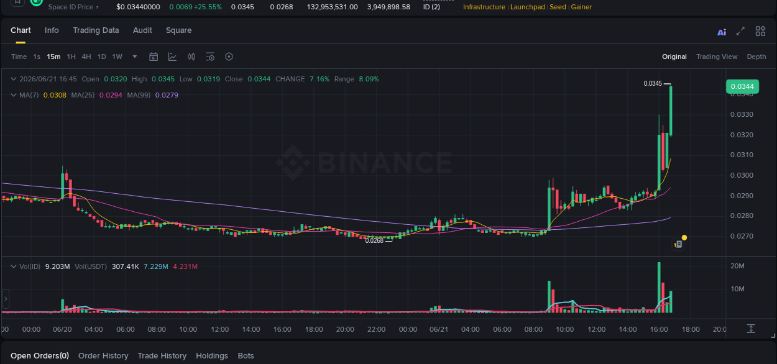The width and height of the screenshot is (777, 364).
Task: Open the go-to-date calendar icon
Action: pos(154,57)
